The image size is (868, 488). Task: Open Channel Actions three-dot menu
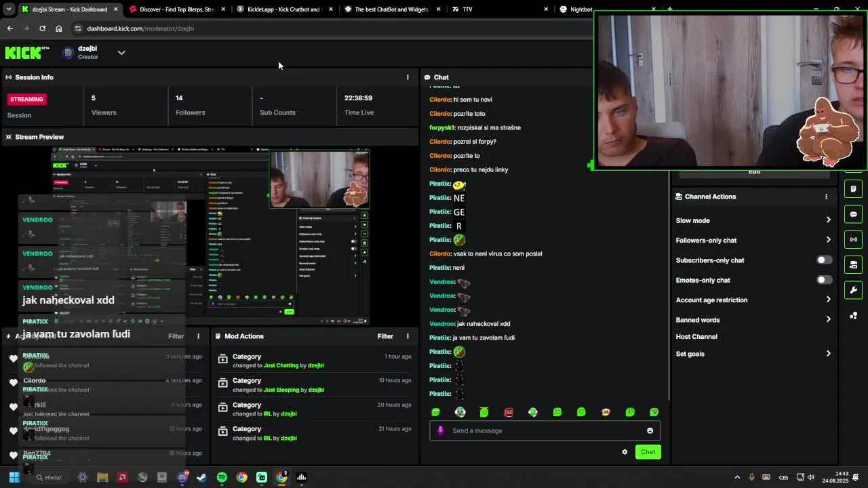826,197
